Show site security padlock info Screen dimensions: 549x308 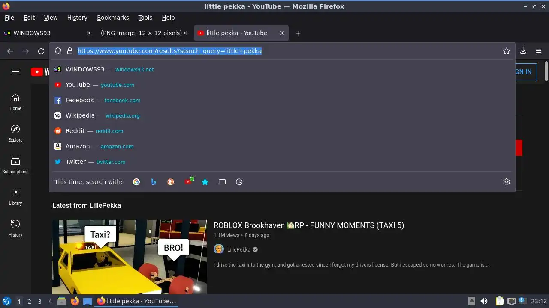70,51
